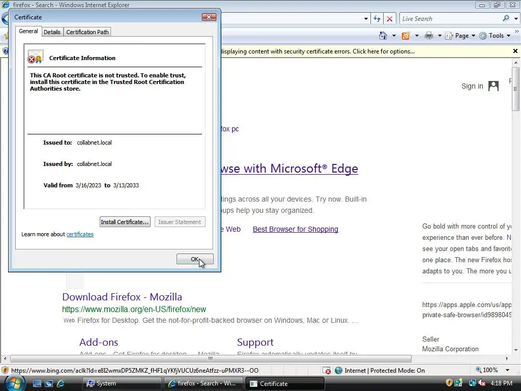Click the vertical scrollbar down arrow
Screen dimensions: 521x391
(516, 350)
